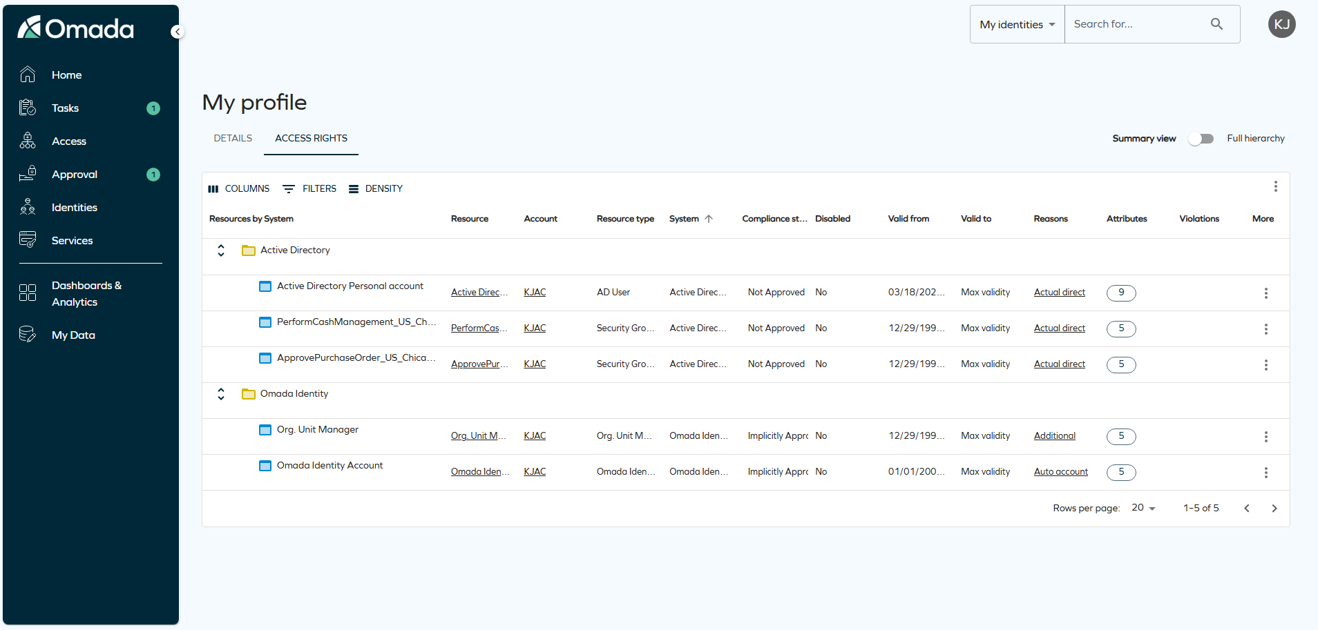Open More menu for Org. Unit Manager row
1318x630 pixels.
click(1266, 437)
